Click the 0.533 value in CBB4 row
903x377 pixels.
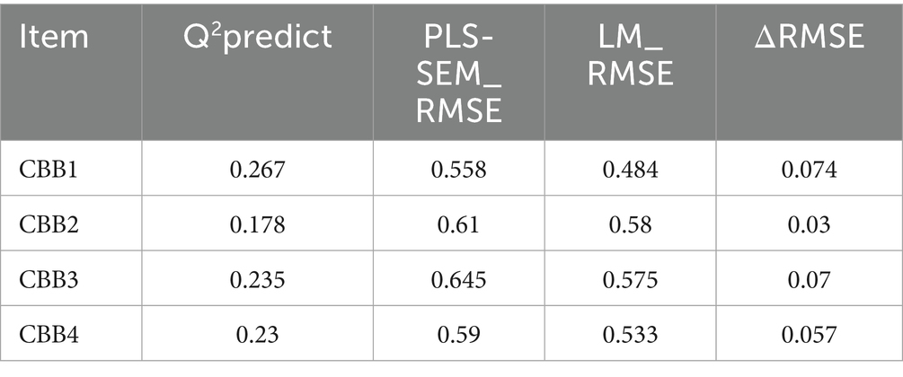click(x=631, y=335)
